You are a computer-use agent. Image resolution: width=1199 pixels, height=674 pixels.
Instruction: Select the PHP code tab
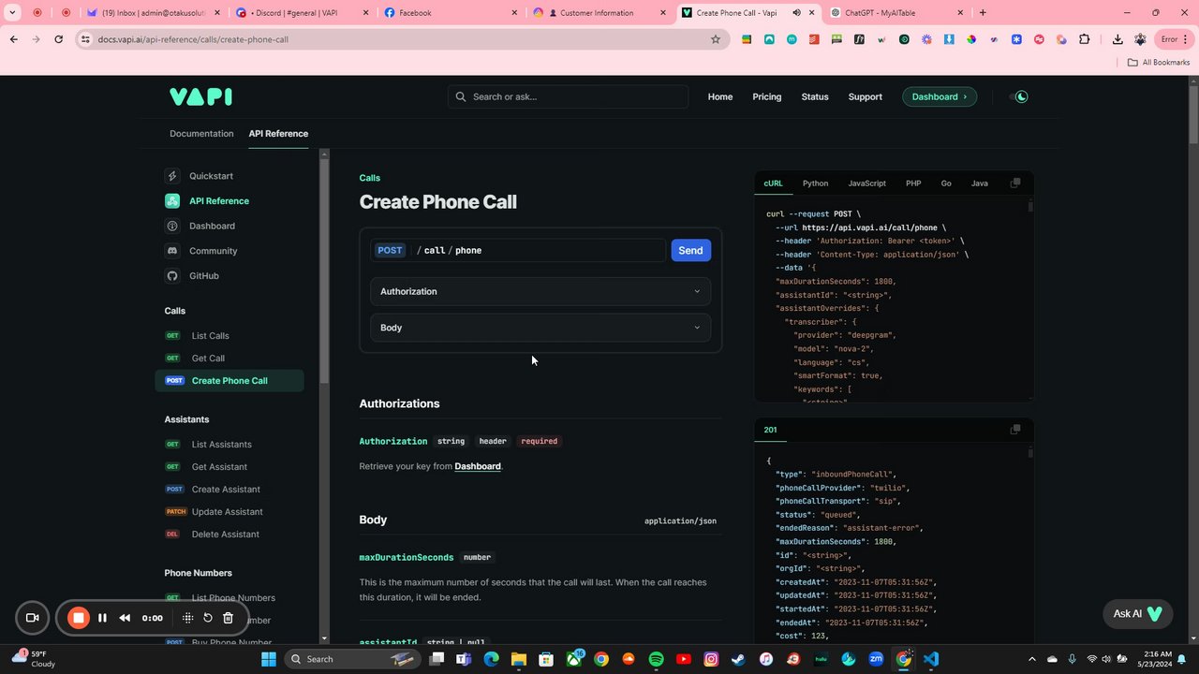click(913, 183)
